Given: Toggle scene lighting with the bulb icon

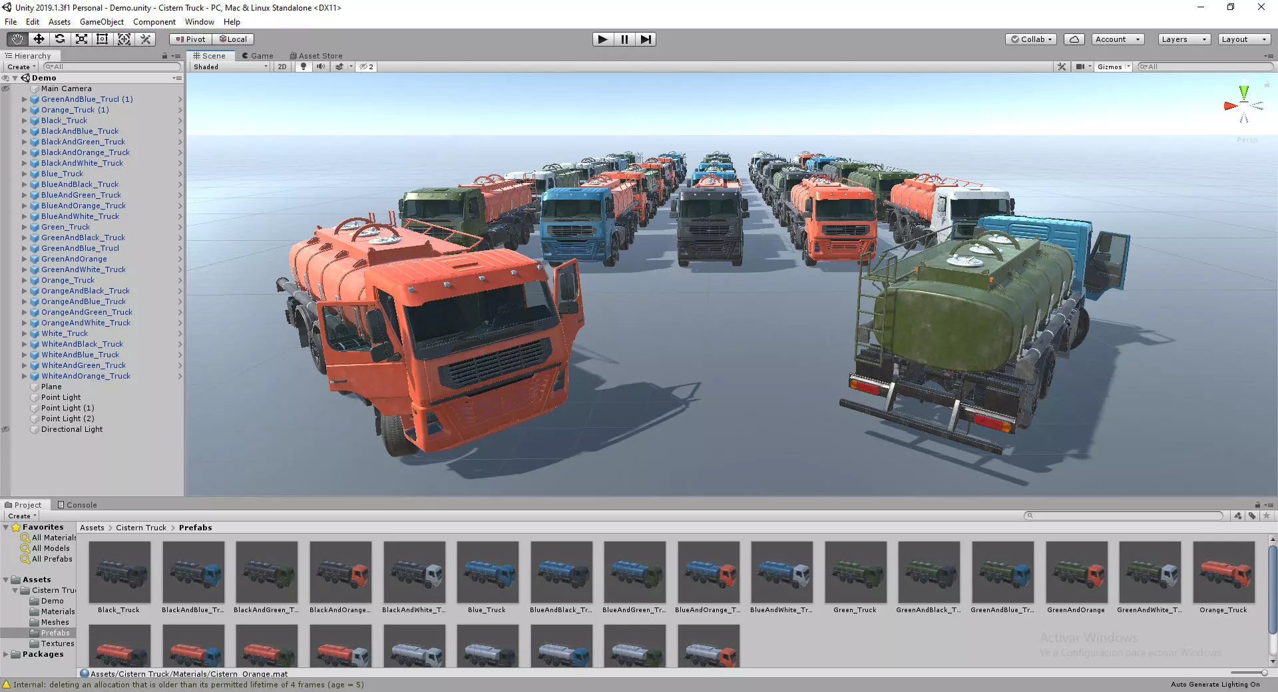Looking at the screenshot, I should (304, 67).
